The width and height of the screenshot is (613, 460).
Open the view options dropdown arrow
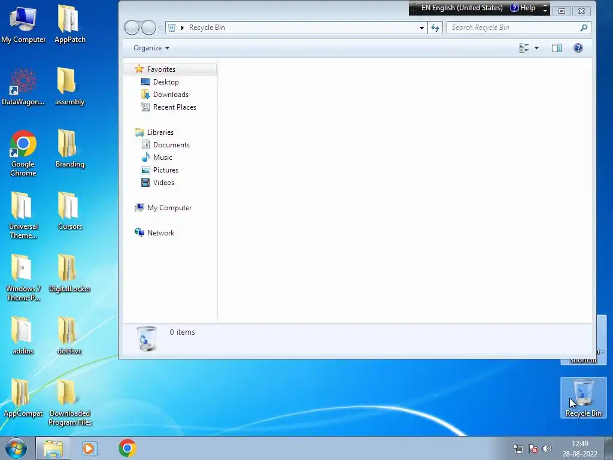tap(536, 48)
